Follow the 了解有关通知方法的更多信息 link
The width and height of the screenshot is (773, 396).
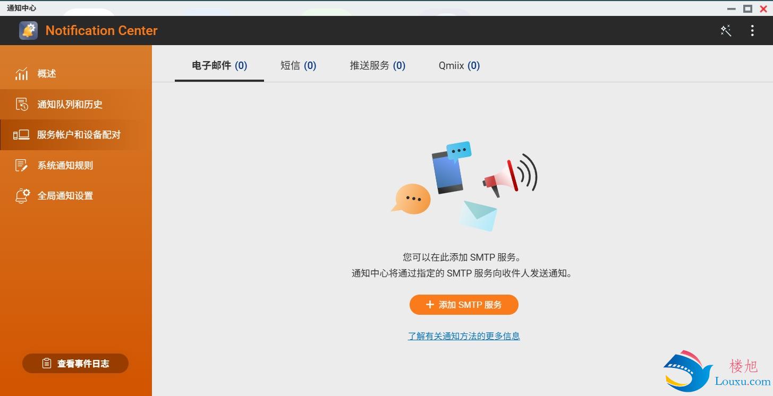tap(464, 336)
